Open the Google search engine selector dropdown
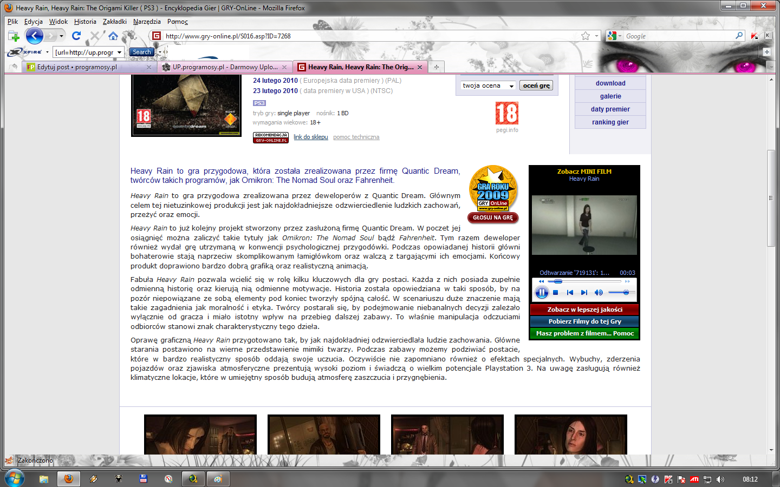 coord(614,36)
